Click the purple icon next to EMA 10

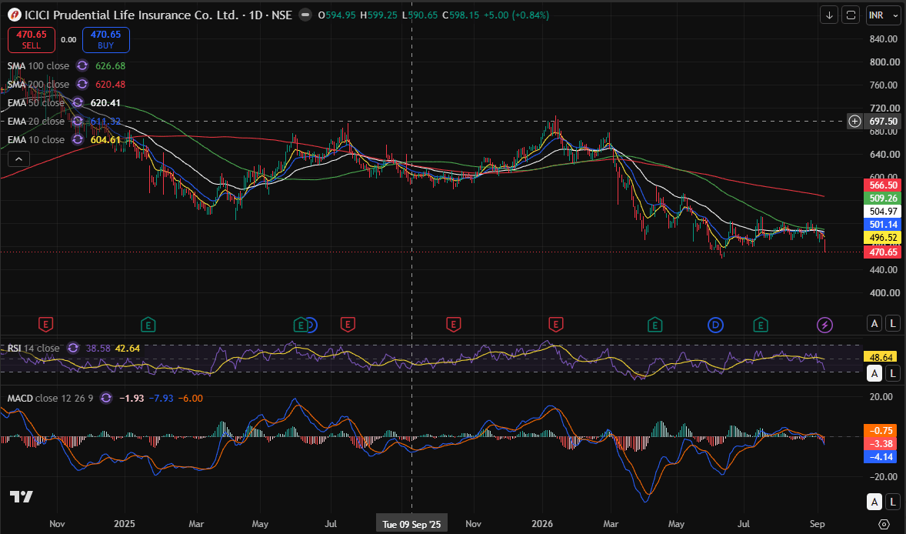[x=78, y=140]
